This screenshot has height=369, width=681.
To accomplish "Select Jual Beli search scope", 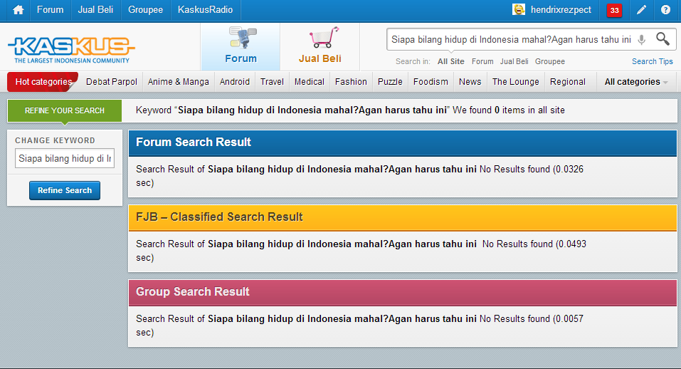I will (x=514, y=61).
